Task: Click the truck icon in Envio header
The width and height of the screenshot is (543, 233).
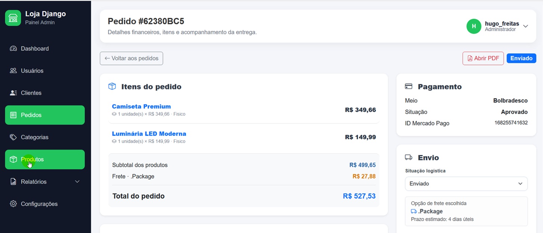Action: coord(409,157)
